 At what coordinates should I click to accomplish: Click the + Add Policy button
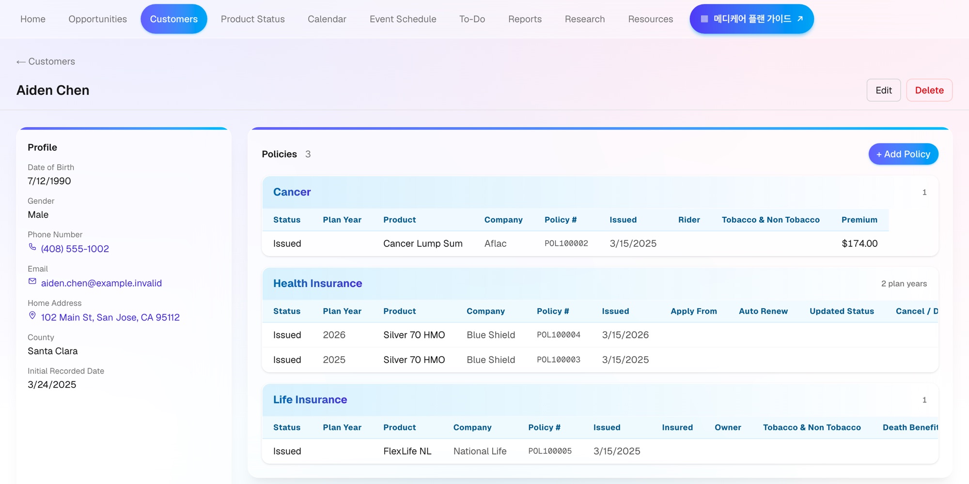coord(903,154)
